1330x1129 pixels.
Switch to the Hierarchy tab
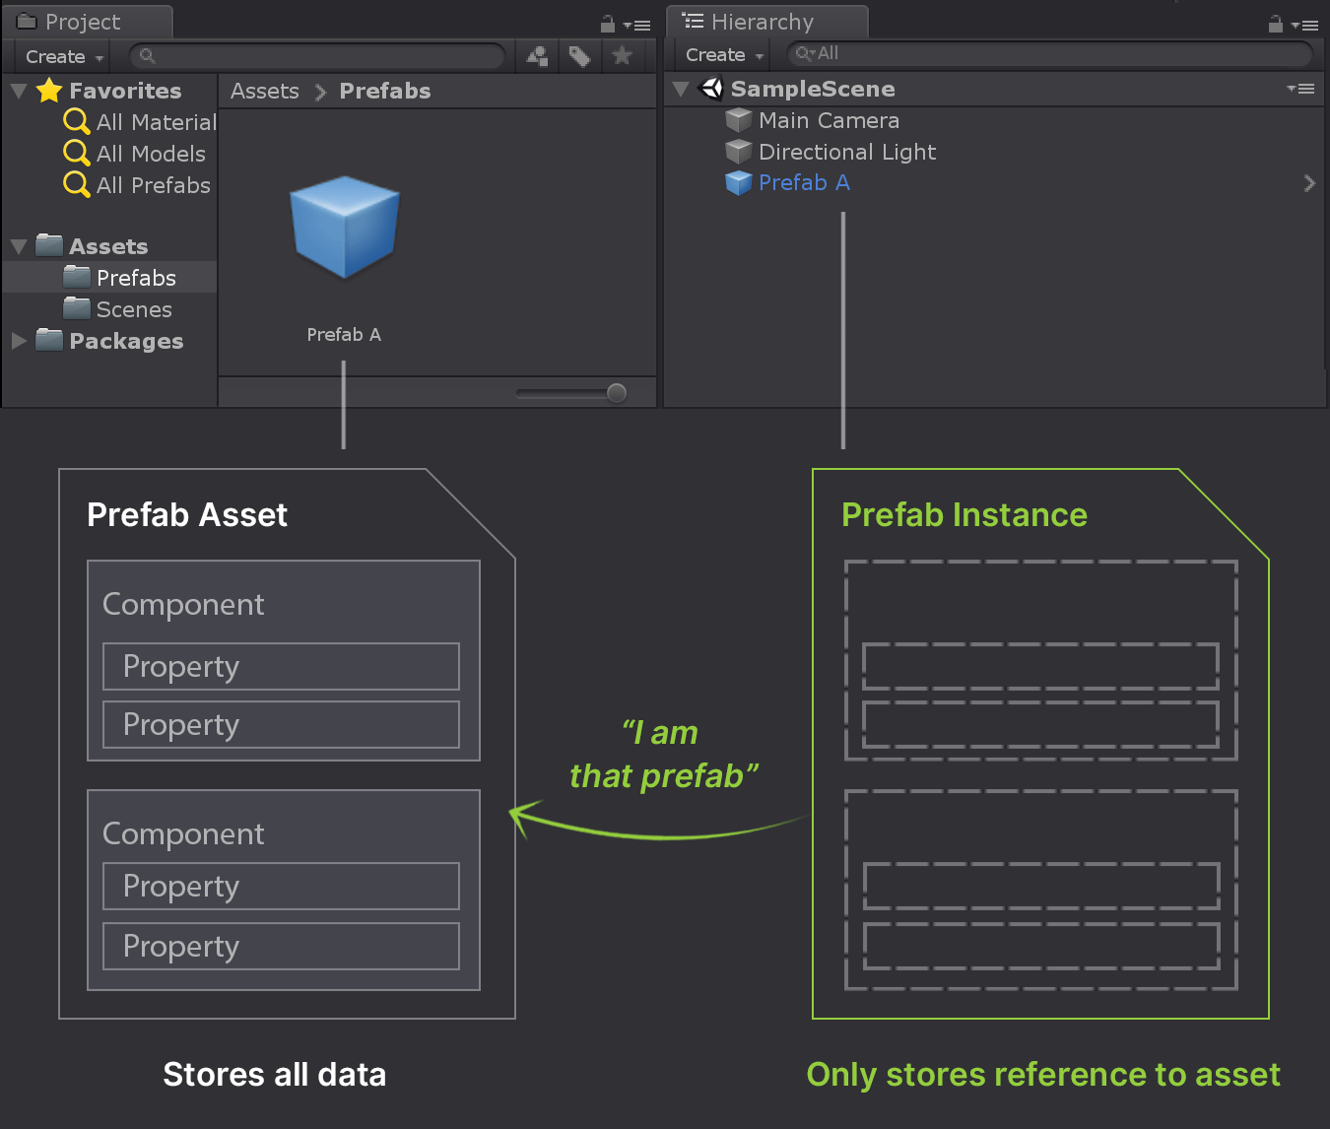(764, 20)
